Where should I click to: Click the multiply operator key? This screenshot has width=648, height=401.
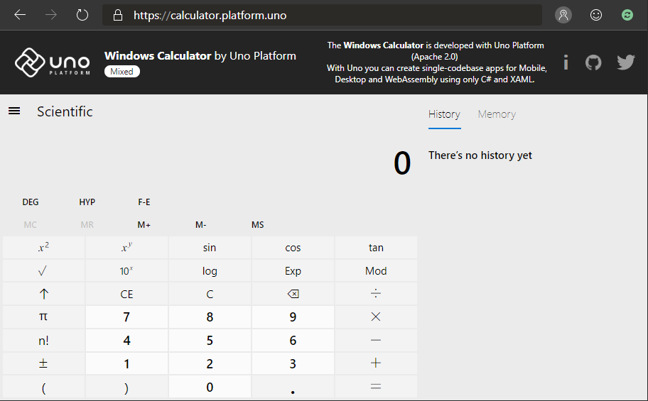376,317
